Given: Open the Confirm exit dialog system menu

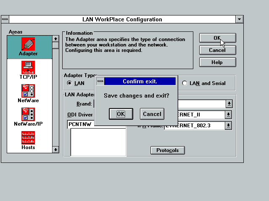Looking at the screenshot, I should tap(100, 81).
